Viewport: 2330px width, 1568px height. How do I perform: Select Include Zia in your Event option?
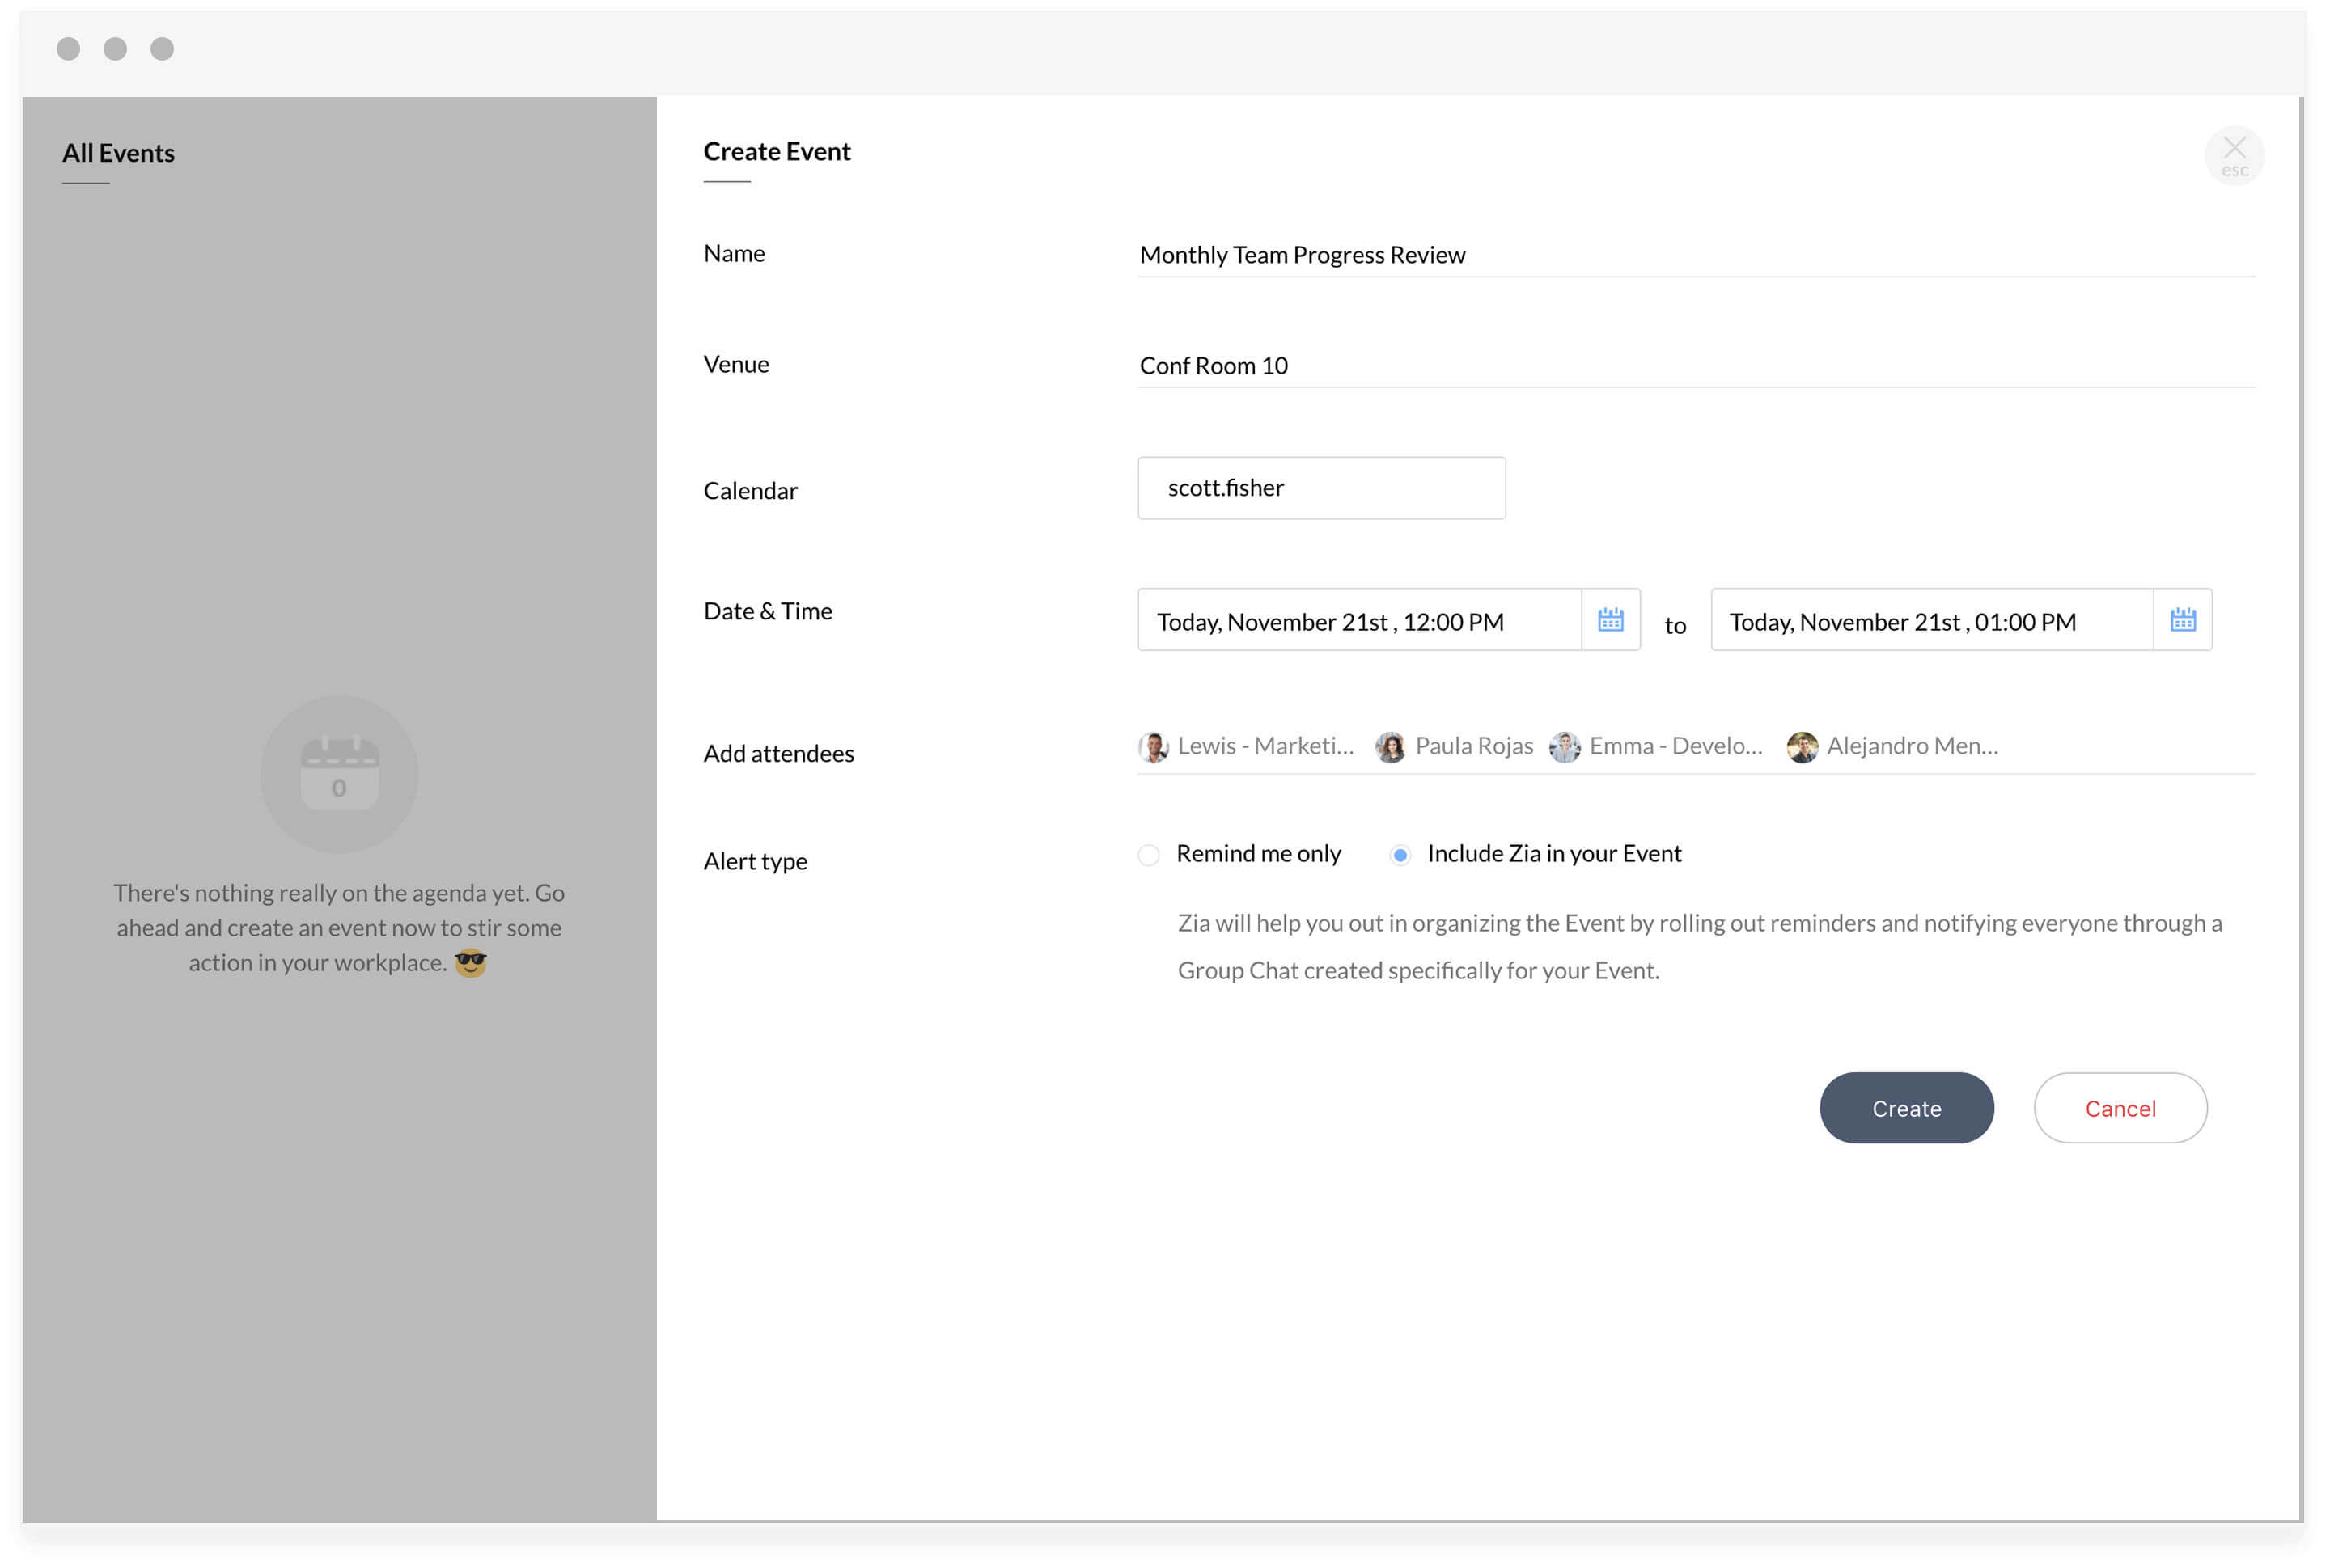pyautogui.click(x=1400, y=855)
